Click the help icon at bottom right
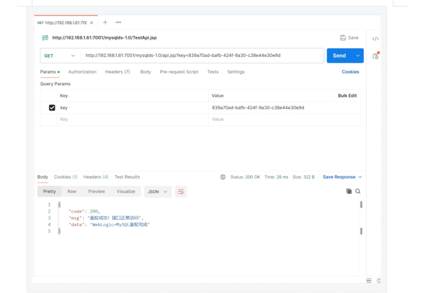Screen dimensions: 433x293 pyautogui.click(x=378, y=281)
